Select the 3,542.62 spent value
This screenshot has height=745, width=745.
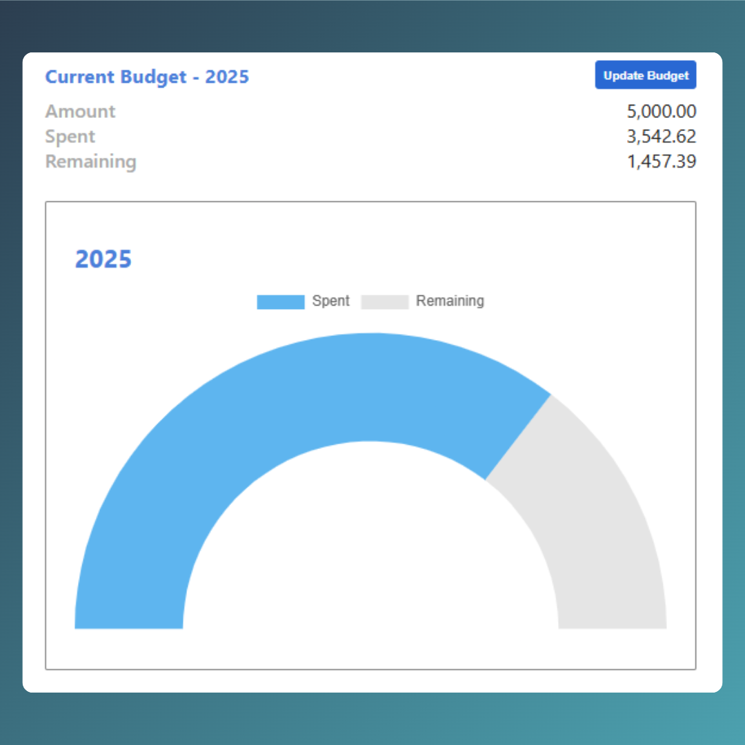(662, 137)
